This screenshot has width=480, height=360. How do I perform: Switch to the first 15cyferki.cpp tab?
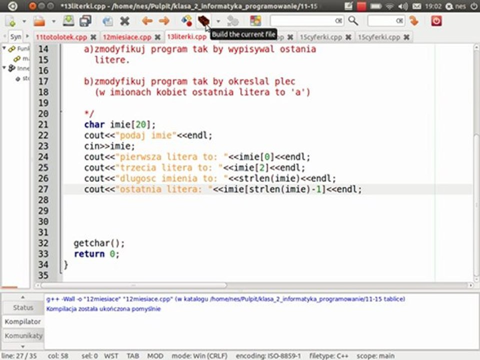pos(321,37)
